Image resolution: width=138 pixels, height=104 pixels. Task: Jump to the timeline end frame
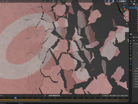click(x=59, y=96)
